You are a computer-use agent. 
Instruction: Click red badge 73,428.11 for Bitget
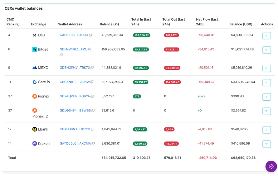click(x=171, y=50)
